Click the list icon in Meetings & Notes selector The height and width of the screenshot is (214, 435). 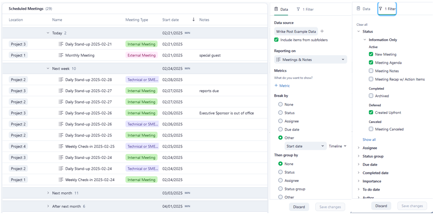pyautogui.click(x=278, y=60)
